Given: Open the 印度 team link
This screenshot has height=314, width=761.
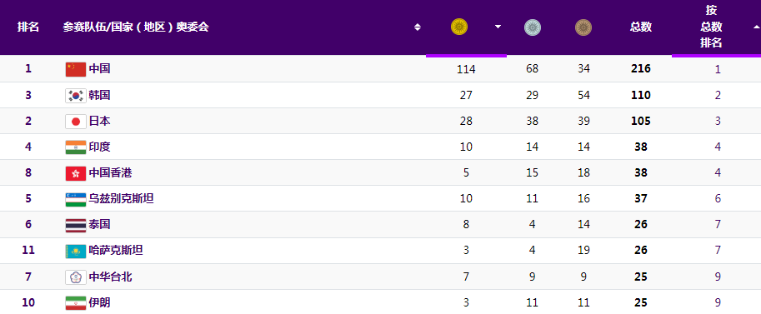Looking at the screenshot, I should tap(99, 147).
